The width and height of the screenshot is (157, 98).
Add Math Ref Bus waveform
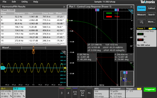coord(82,92)
